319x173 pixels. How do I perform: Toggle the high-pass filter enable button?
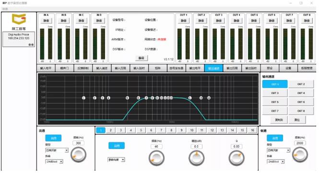click(53, 138)
